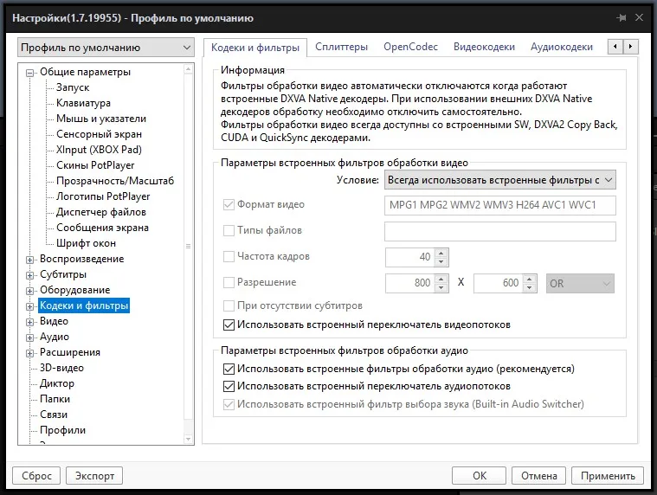Switch to the Сплиттеры tab

click(341, 47)
